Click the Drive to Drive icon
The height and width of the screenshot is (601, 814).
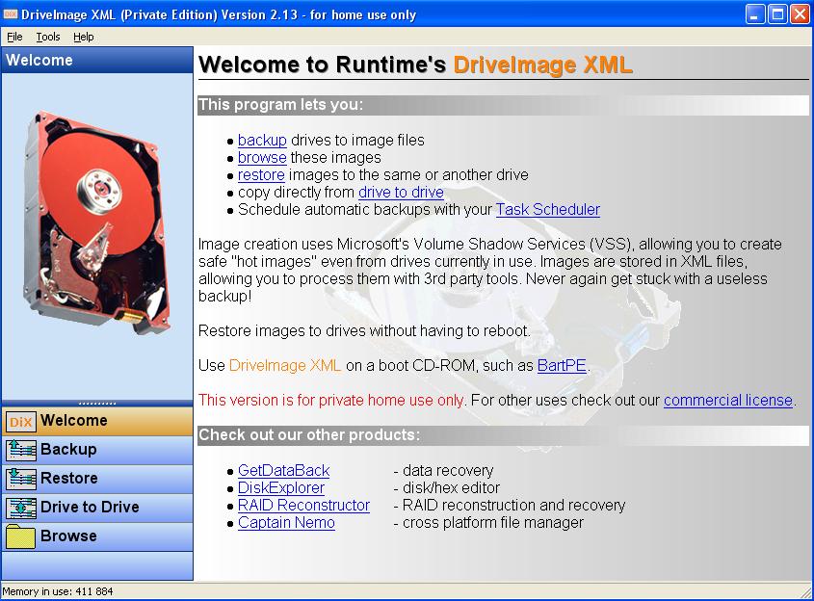(x=21, y=508)
